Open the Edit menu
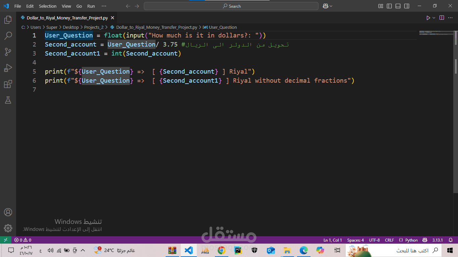458x257 pixels. 30,6
